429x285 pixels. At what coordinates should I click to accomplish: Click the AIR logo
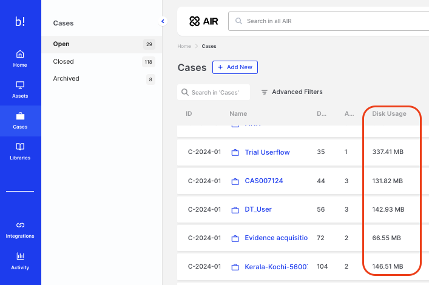[x=203, y=21]
